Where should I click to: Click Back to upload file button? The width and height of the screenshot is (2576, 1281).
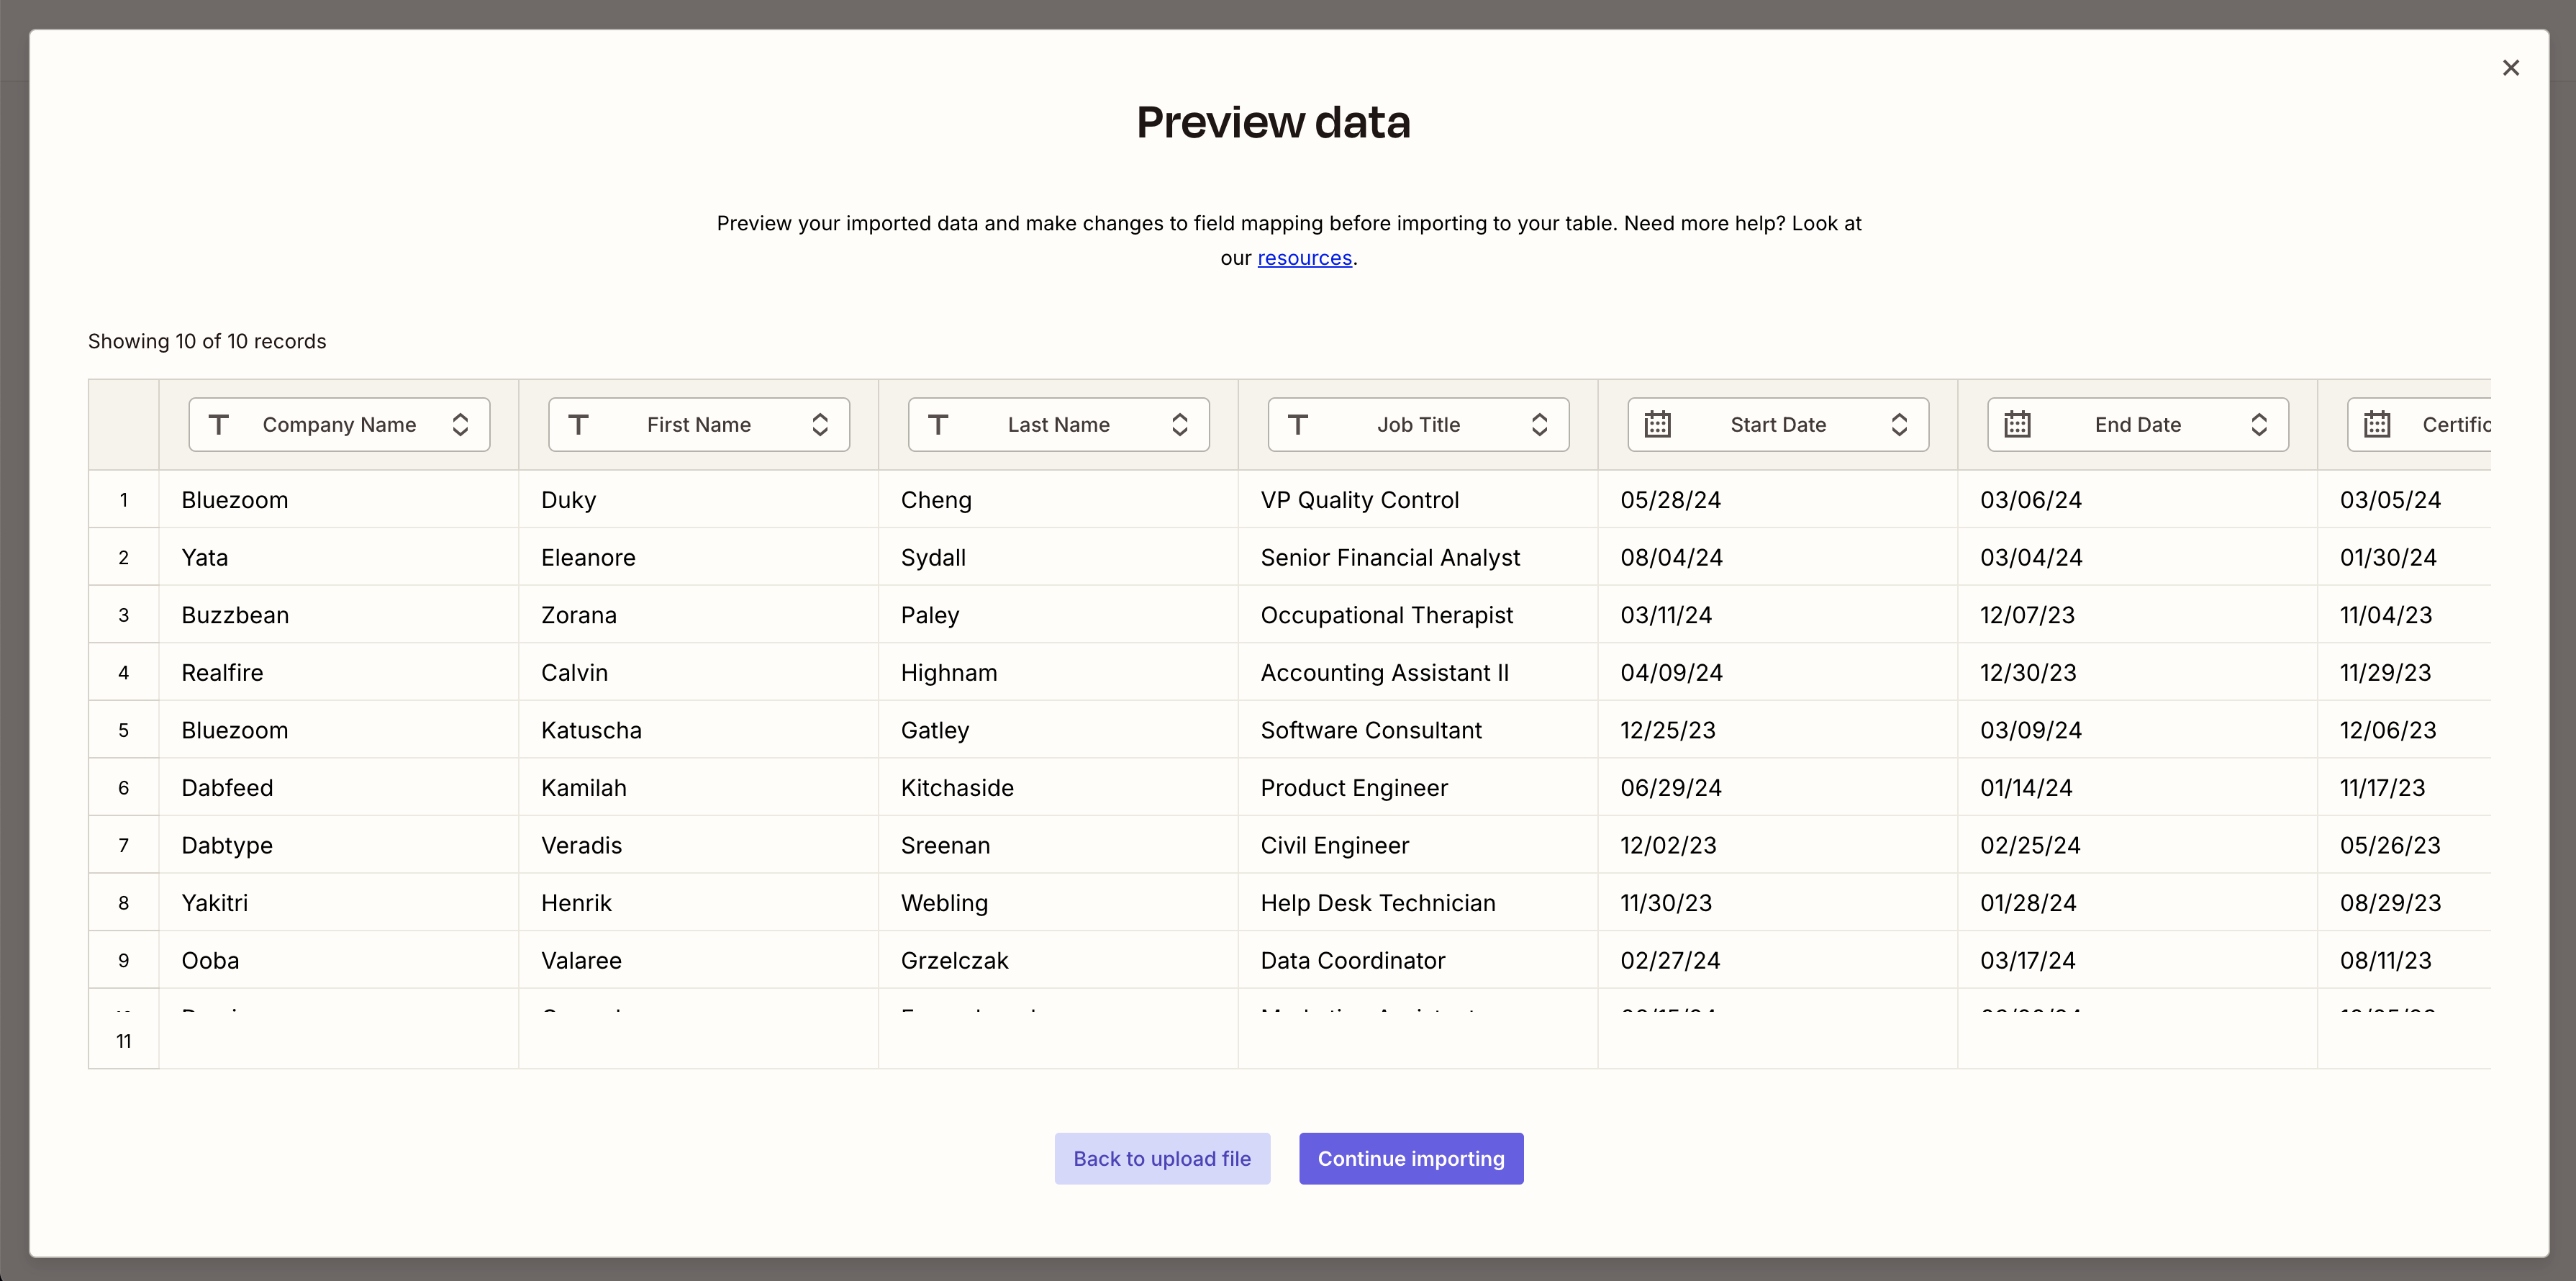pyautogui.click(x=1162, y=1159)
